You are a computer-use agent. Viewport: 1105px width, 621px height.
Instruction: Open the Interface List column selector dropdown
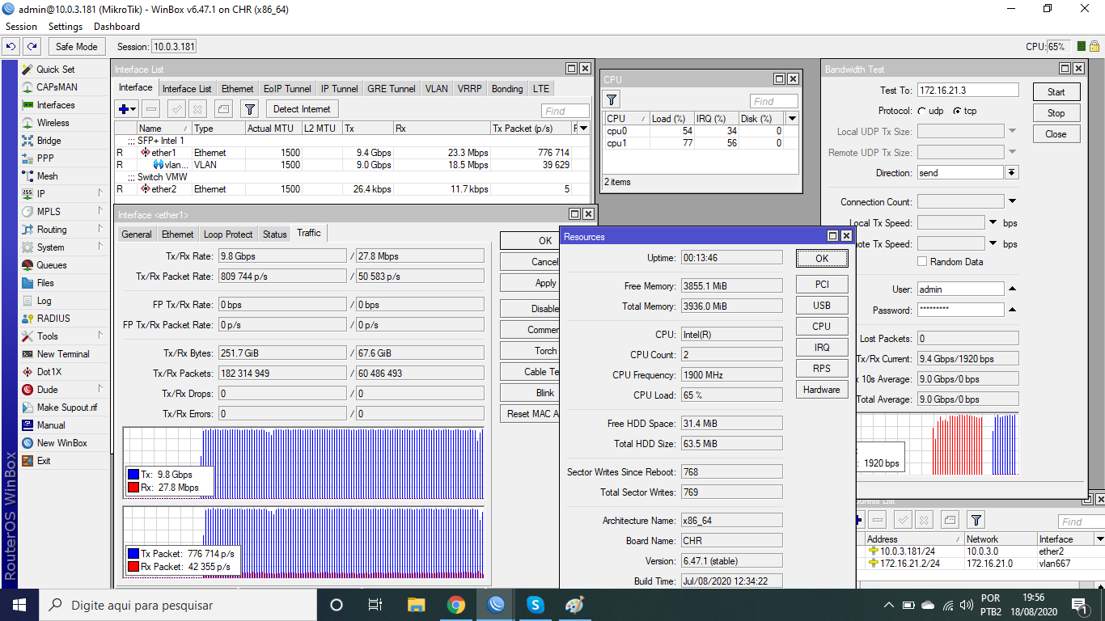pyautogui.click(x=583, y=129)
